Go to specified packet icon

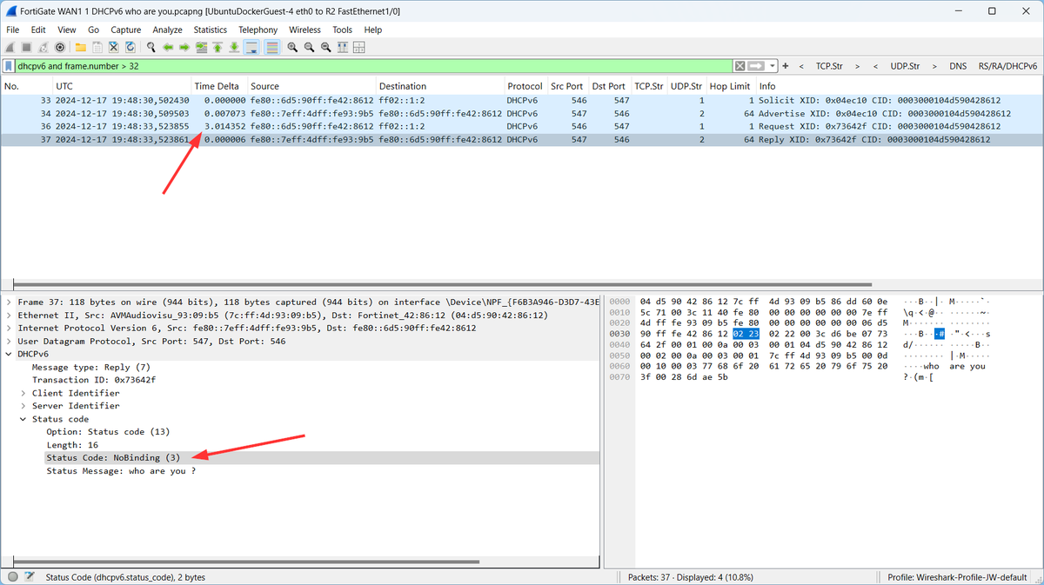pos(201,47)
